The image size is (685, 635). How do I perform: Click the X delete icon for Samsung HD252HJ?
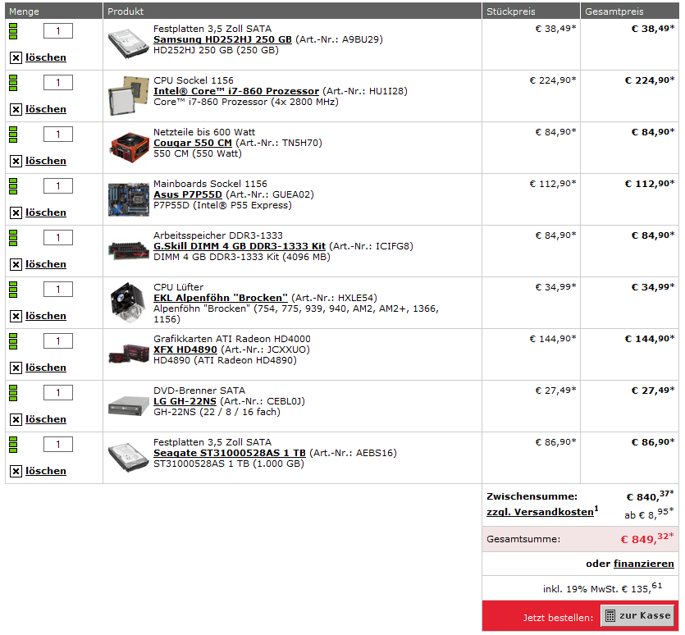[16, 57]
